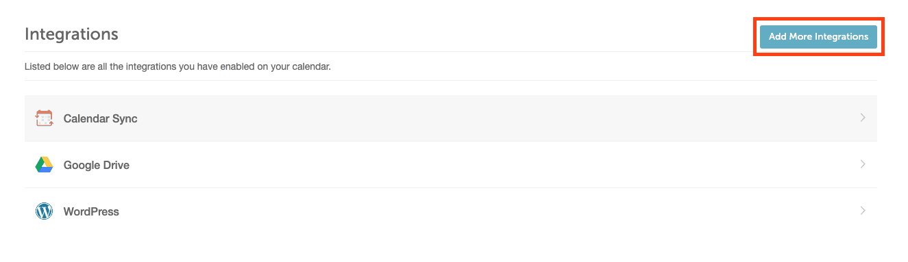Click the Add More Integrations button
This screenshot has height=262, width=908.
[818, 36]
